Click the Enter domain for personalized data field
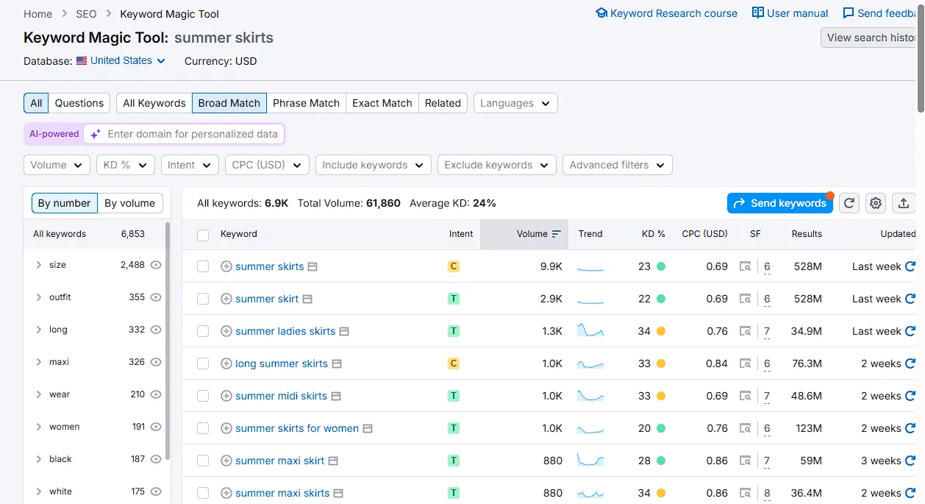Image resolution: width=925 pixels, height=504 pixels. point(184,134)
